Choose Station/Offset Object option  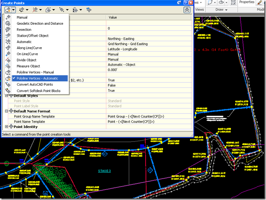[x=33, y=36]
